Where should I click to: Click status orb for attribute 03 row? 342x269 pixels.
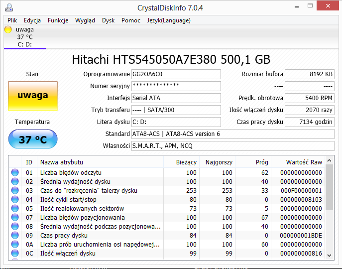click(15, 190)
